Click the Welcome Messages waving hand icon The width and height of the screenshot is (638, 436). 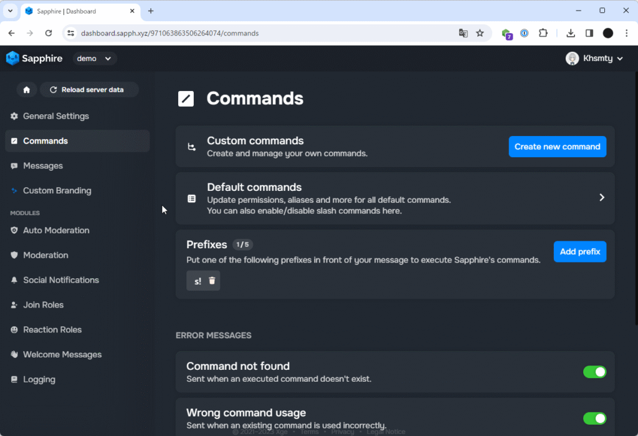[14, 354]
